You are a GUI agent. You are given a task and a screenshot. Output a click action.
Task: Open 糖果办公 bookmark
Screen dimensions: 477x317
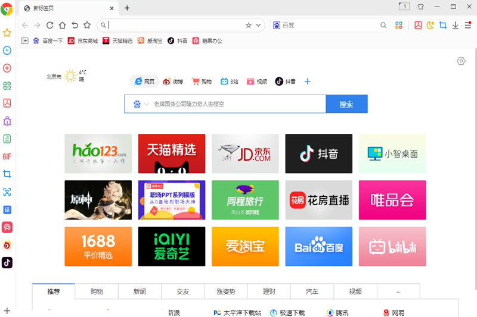pyautogui.click(x=207, y=40)
